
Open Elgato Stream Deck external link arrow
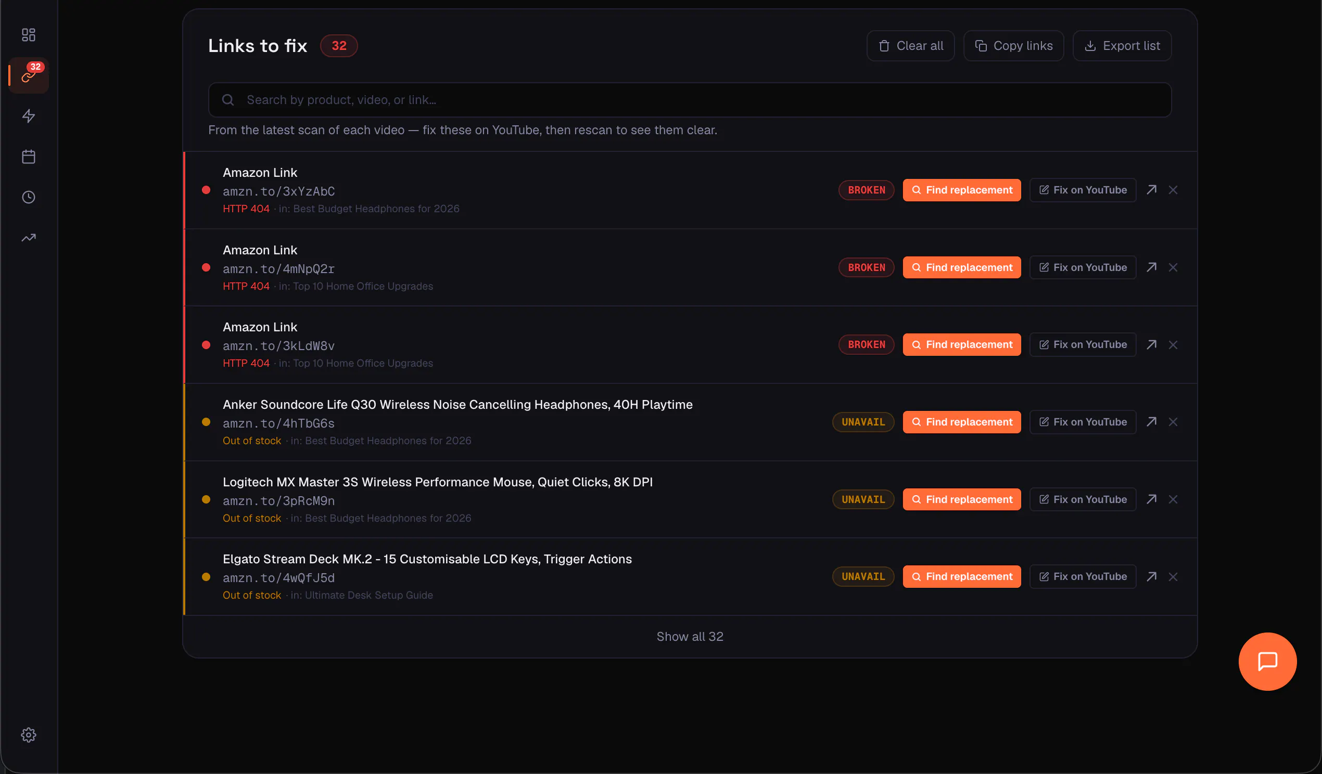(x=1151, y=576)
